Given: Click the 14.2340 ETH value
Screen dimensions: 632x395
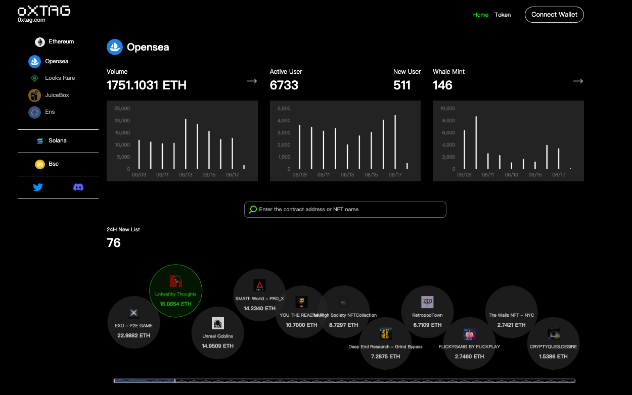Looking at the screenshot, I should 259,308.
